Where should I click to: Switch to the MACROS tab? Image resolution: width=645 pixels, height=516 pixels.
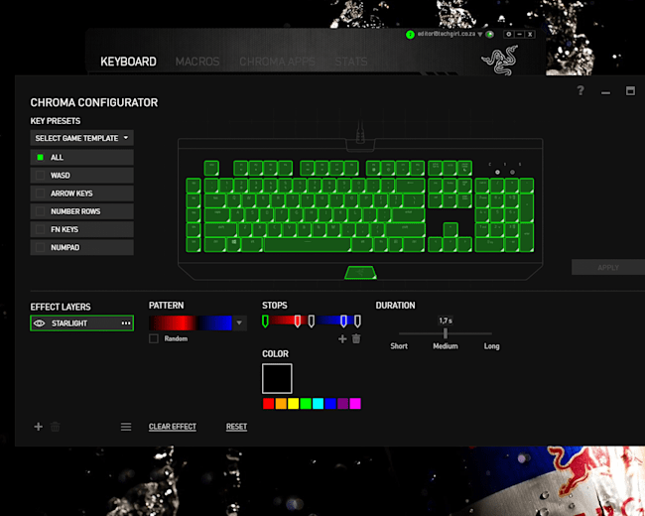click(x=197, y=62)
